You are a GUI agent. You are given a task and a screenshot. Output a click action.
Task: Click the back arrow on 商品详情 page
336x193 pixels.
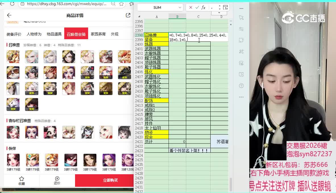click(x=9, y=15)
